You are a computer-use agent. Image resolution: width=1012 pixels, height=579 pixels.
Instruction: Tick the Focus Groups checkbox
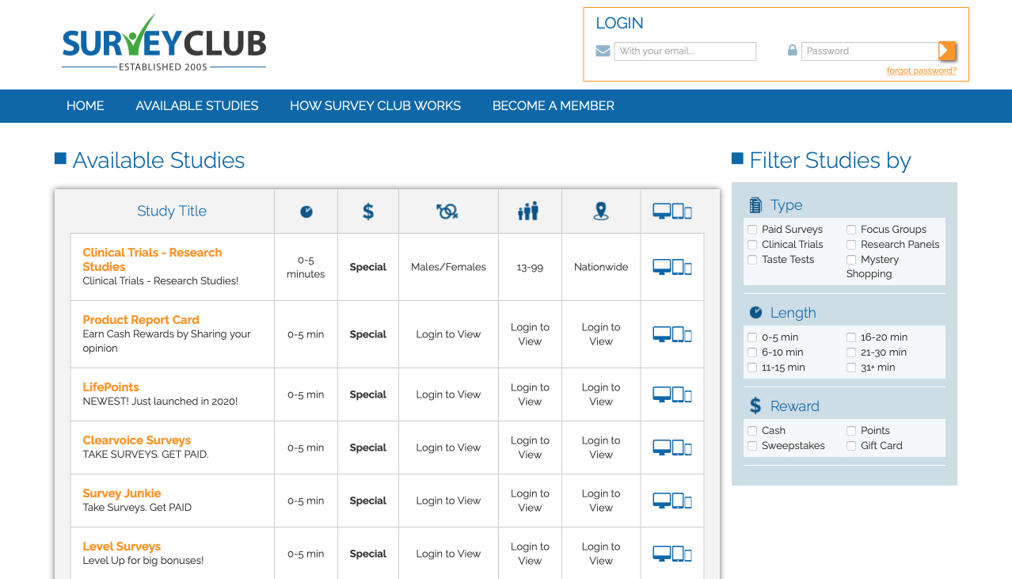tap(851, 230)
